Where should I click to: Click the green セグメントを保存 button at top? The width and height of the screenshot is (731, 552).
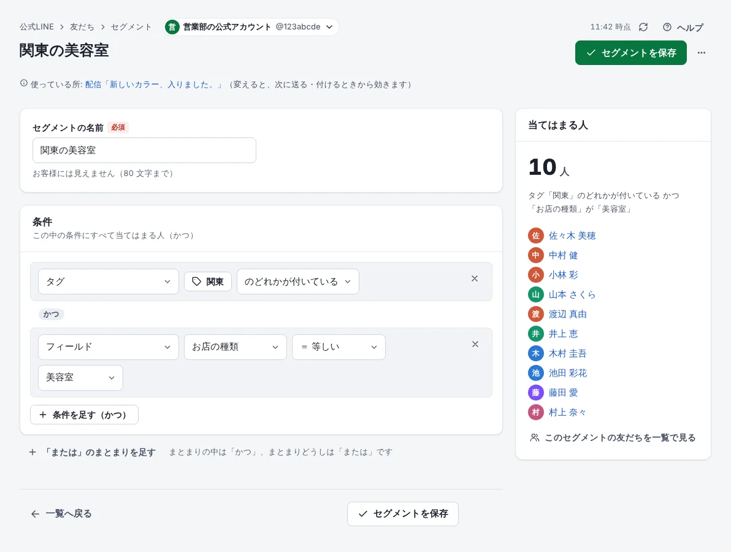click(x=630, y=53)
